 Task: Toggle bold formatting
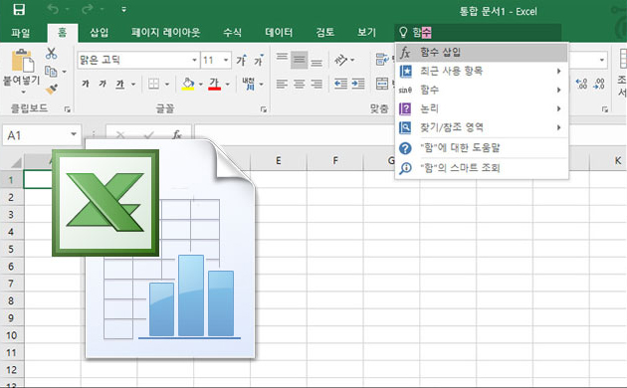tap(86, 84)
